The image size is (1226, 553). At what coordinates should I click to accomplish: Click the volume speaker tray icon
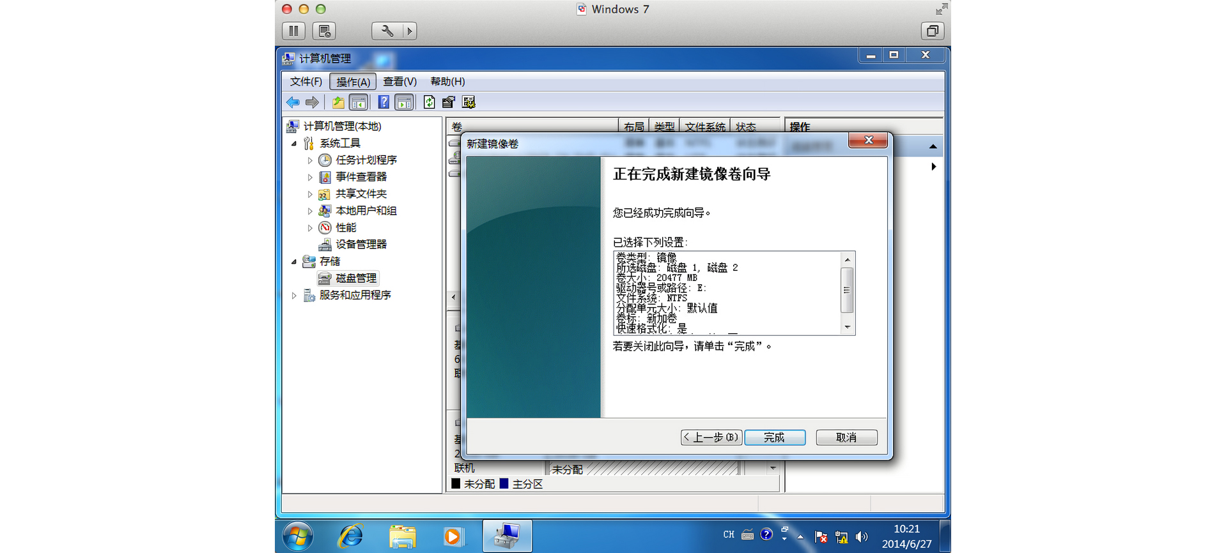click(862, 537)
